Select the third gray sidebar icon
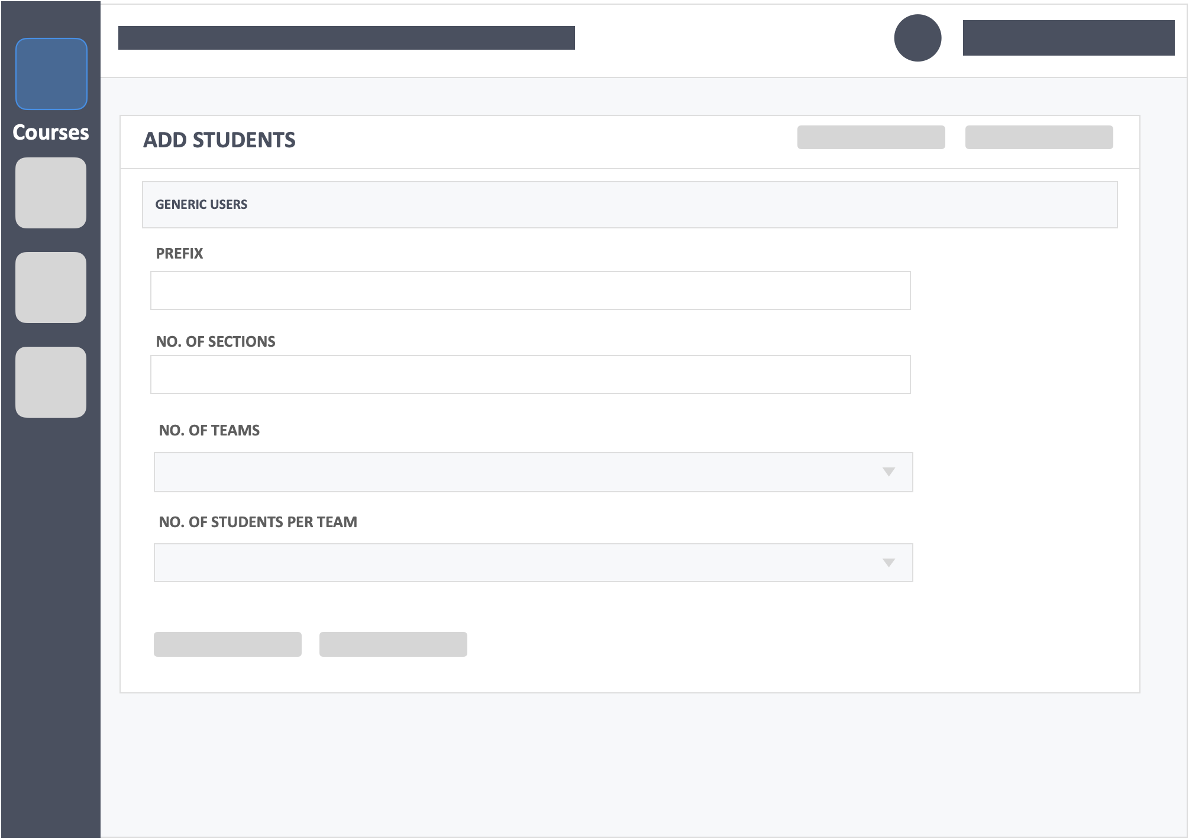Viewport: 1189px width, 839px height. click(51, 382)
